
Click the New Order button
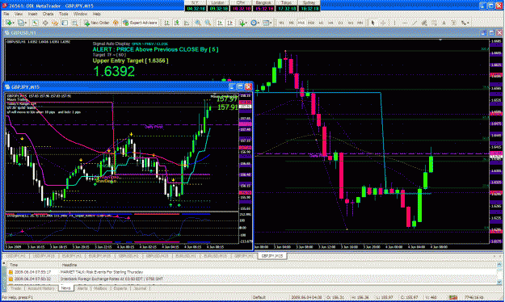tap(97, 23)
